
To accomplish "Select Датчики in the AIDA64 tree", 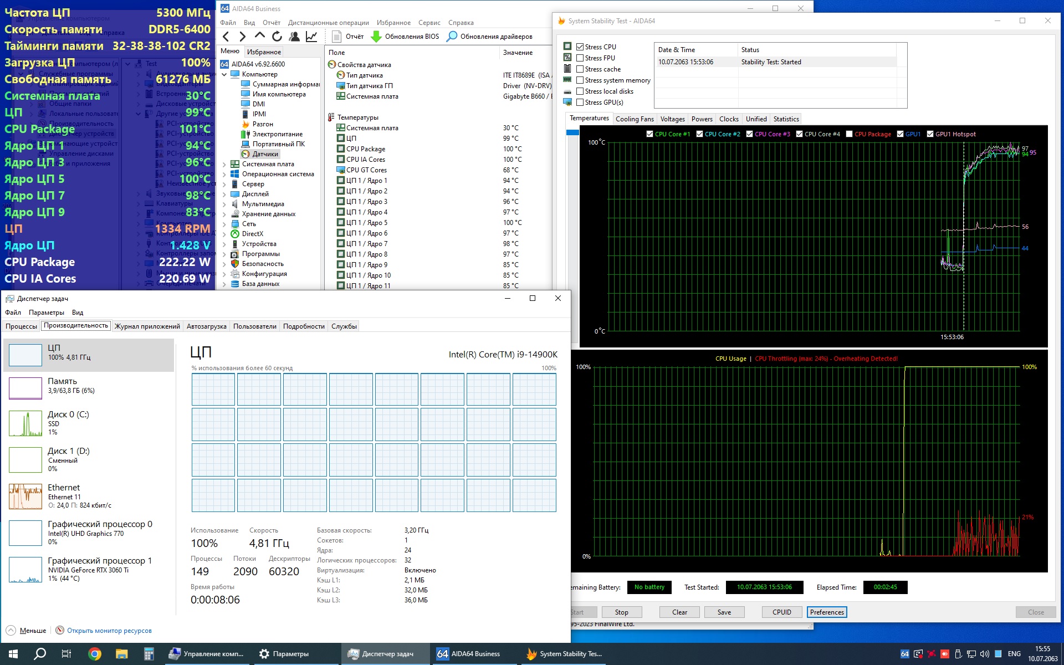I will coord(260,154).
